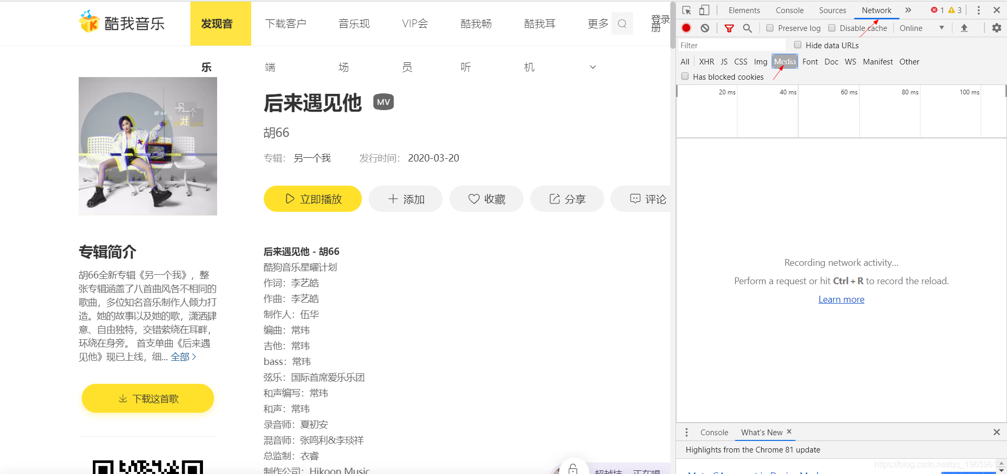Expand the 更多 navigation dropdown chevron

(x=593, y=67)
